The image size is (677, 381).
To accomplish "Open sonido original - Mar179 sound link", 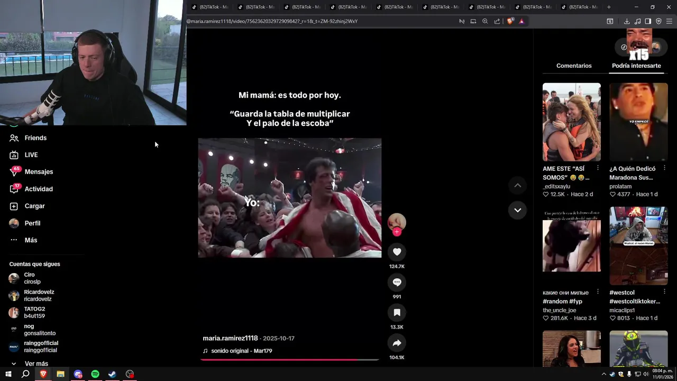I will tap(241, 351).
